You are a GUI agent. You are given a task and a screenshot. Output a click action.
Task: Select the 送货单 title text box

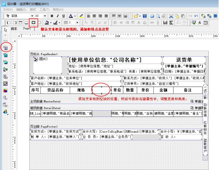[184, 60]
